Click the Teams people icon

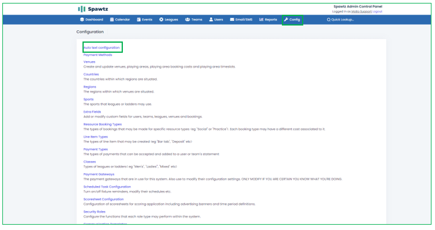tap(188, 20)
